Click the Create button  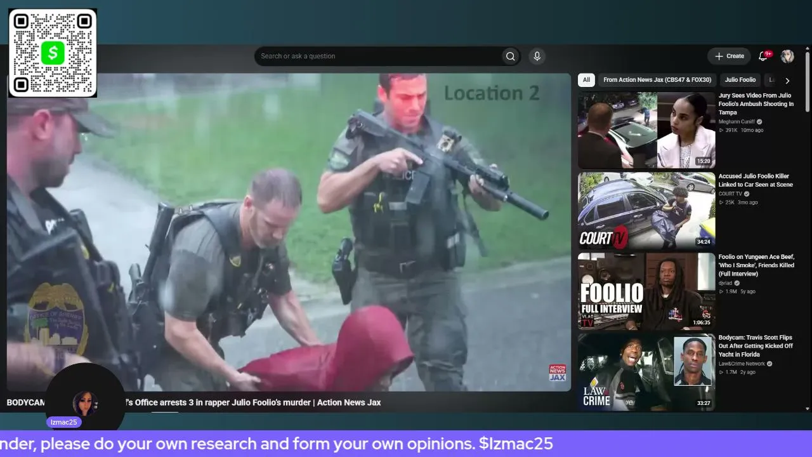click(x=729, y=56)
